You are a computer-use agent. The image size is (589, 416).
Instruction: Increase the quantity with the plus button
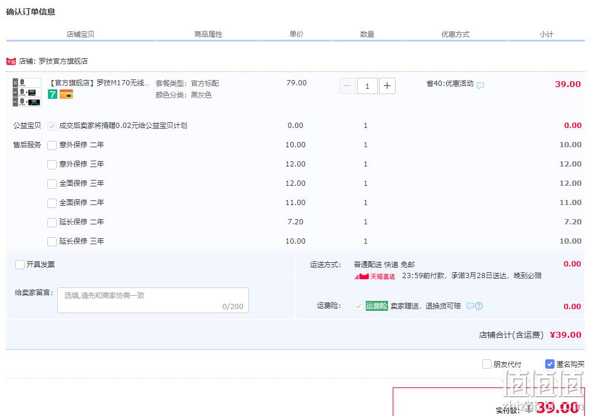pyautogui.click(x=387, y=86)
